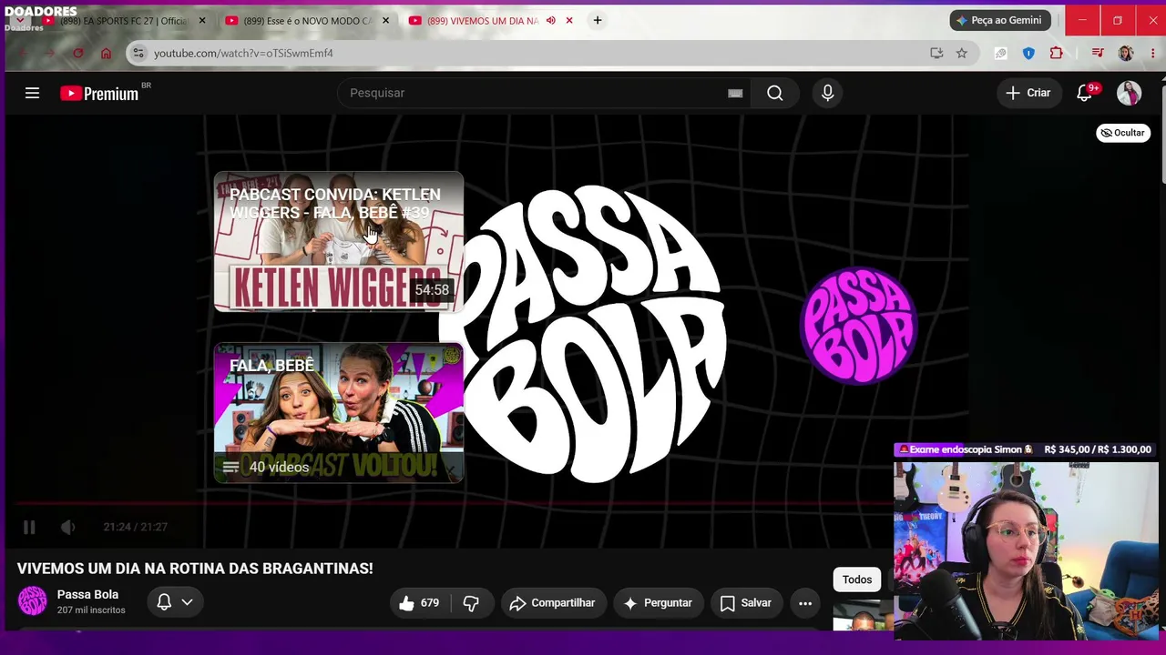Go to the browser home page
1166x655 pixels.
(x=106, y=54)
